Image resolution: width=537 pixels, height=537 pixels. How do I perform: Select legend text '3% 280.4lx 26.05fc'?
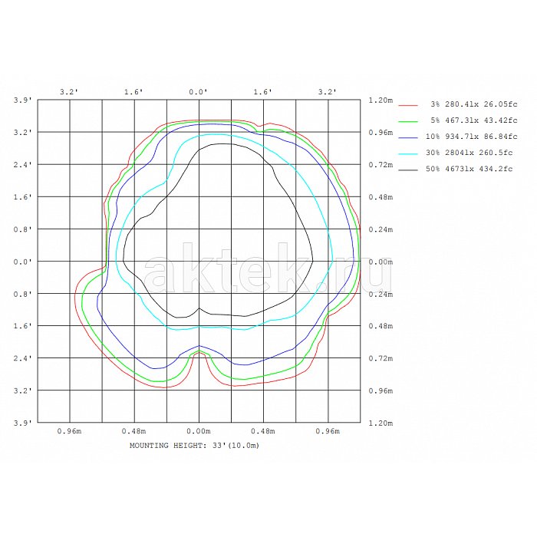(x=474, y=104)
